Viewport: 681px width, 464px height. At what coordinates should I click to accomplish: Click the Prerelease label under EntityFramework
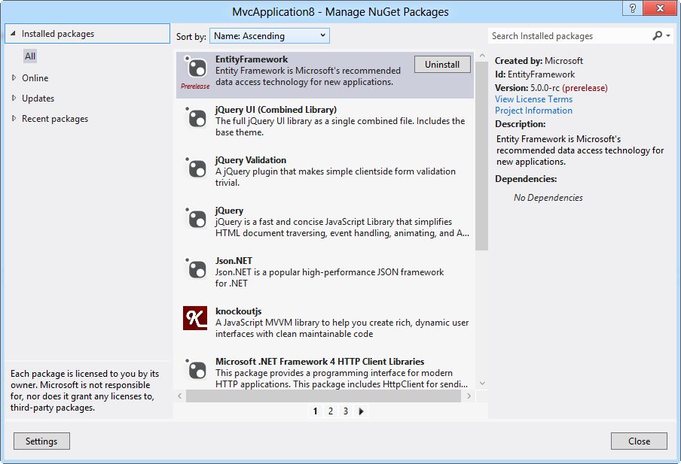pos(195,86)
